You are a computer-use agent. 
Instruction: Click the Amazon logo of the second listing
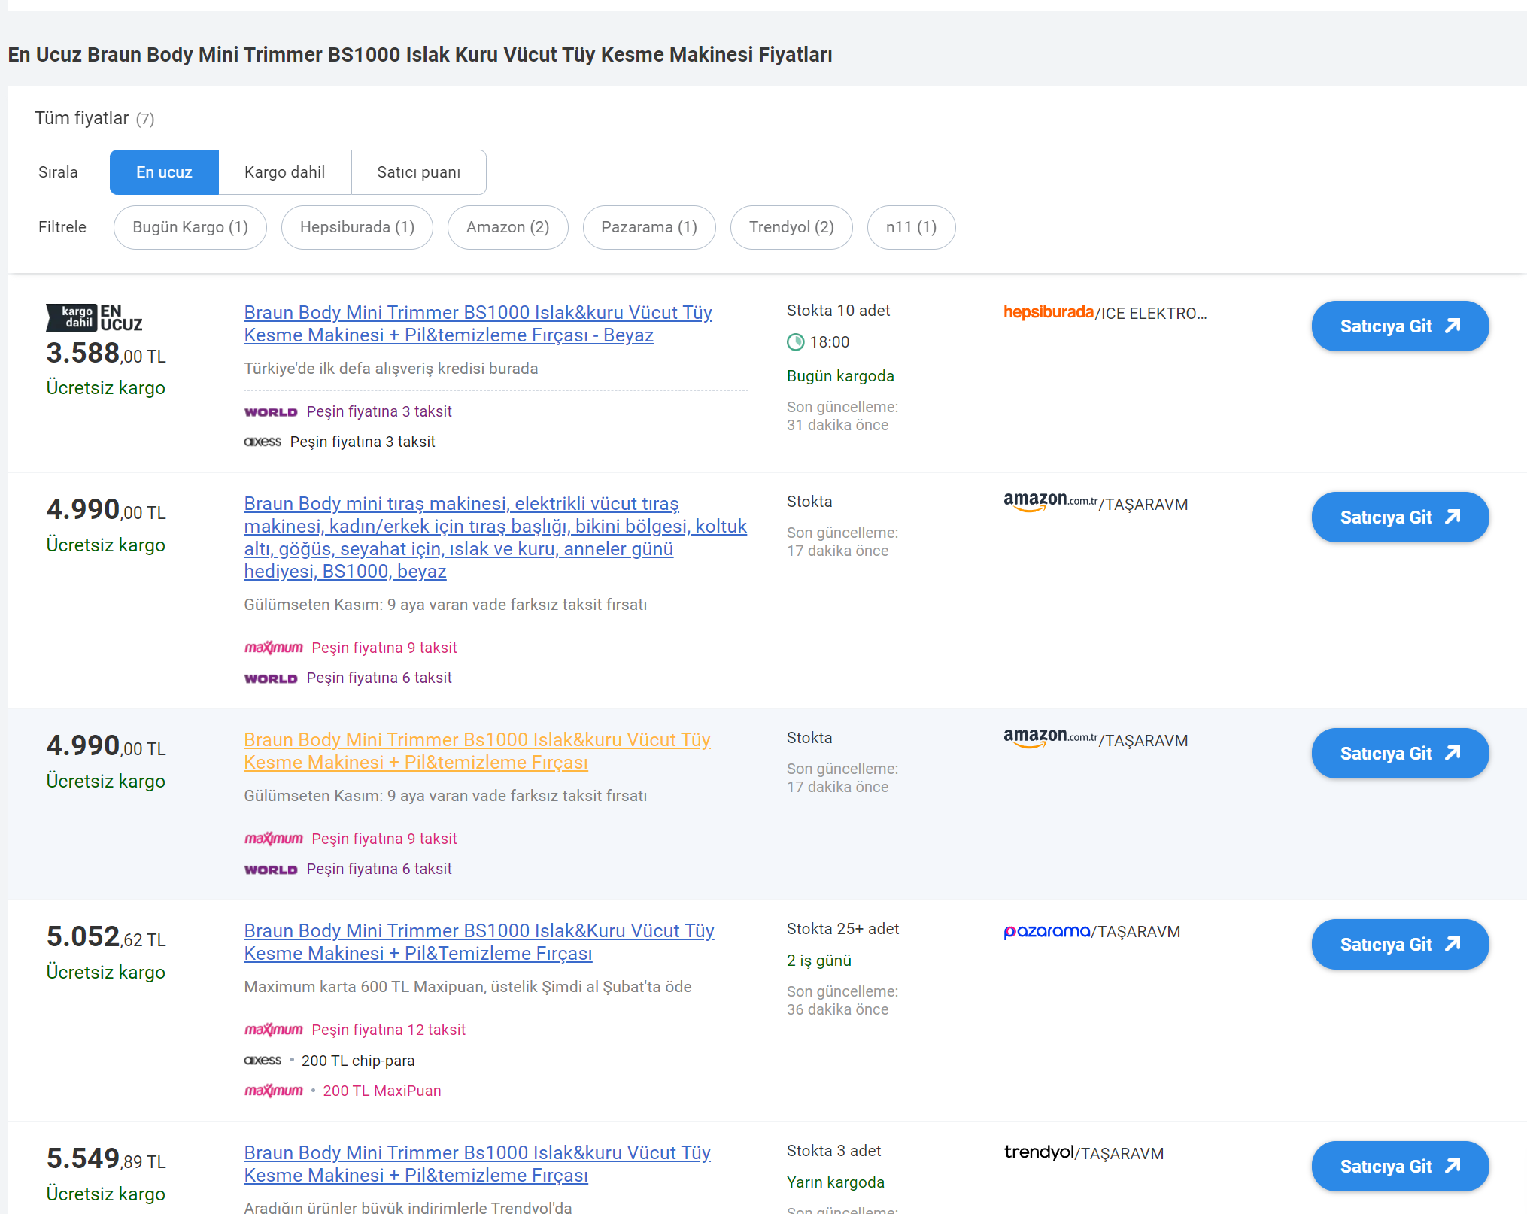coord(1050,502)
